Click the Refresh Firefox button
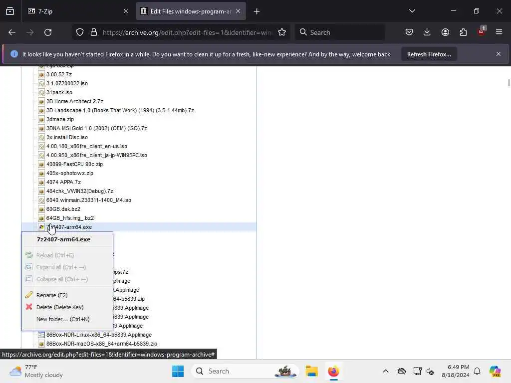 pyautogui.click(x=429, y=54)
